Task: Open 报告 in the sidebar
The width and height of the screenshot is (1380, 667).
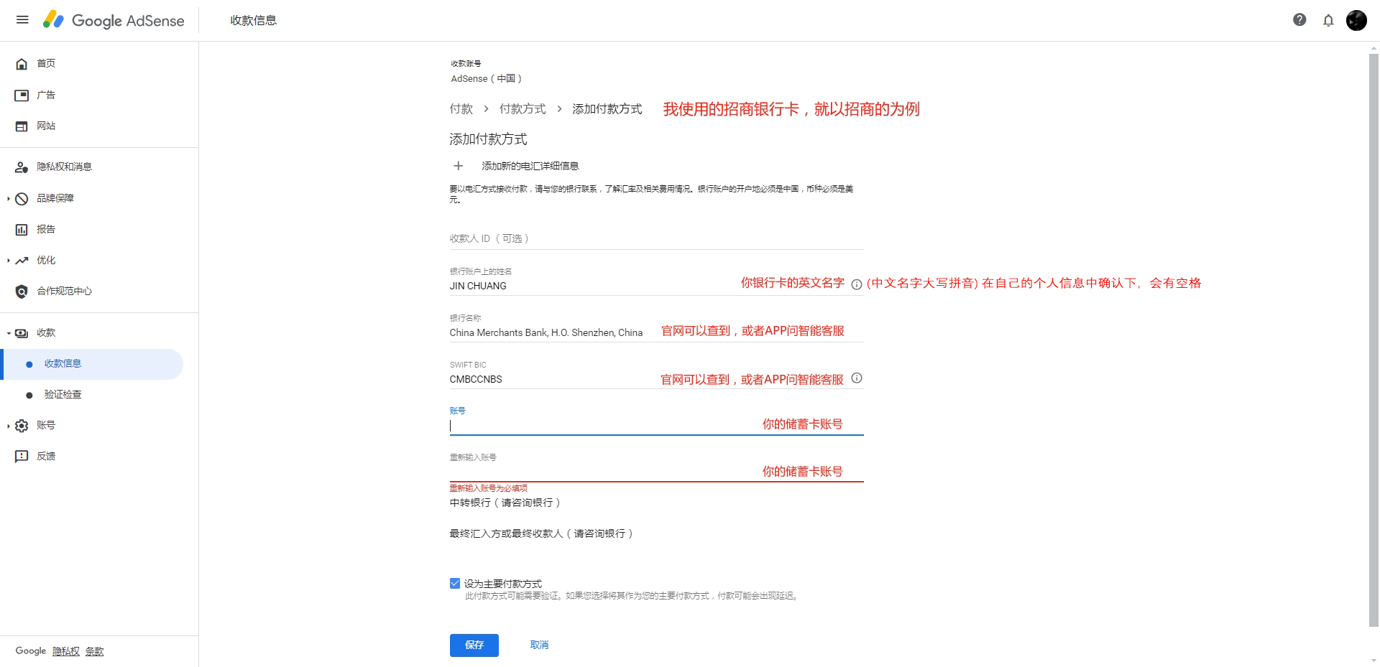Action: coord(46,229)
